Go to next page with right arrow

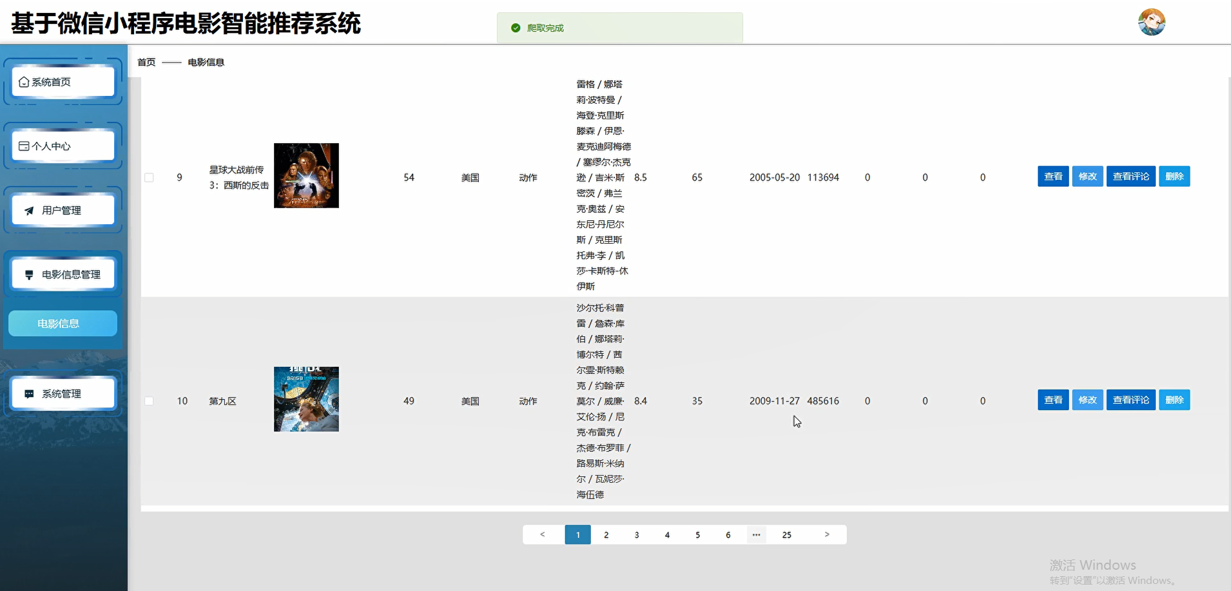point(827,534)
